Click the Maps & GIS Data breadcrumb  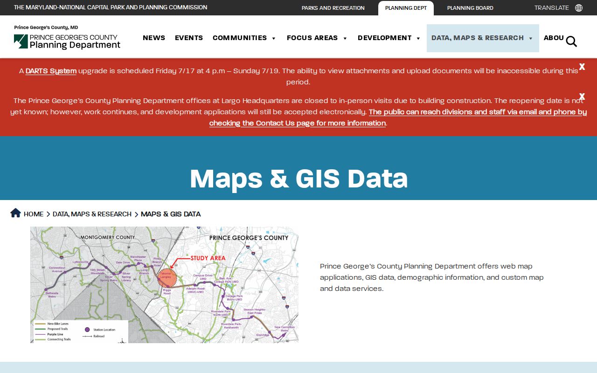[x=171, y=214]
